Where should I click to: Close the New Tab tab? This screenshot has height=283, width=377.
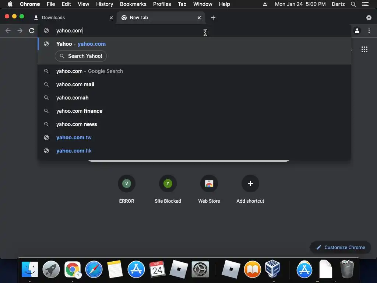tap(199, 18)
